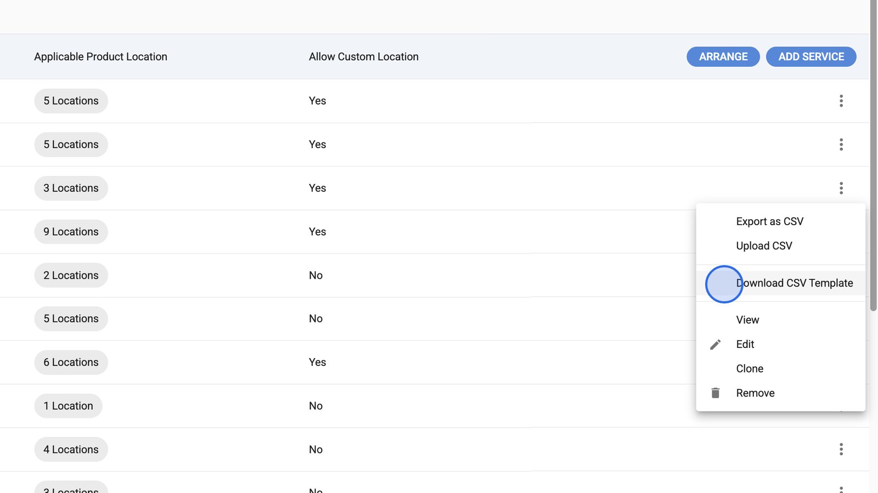Choose View from the row menu
878x493 pixels.
(747, 320)
